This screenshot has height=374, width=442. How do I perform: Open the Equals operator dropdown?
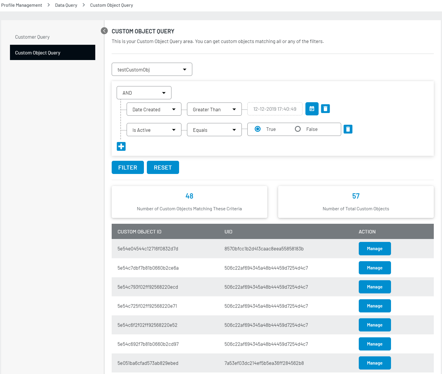[x=214, y=130]
